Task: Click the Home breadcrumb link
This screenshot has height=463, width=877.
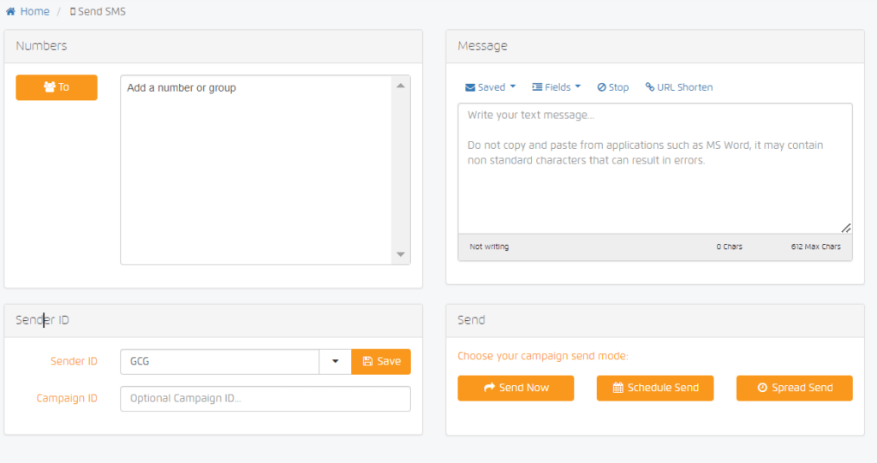Action: [x=34, y=12]
